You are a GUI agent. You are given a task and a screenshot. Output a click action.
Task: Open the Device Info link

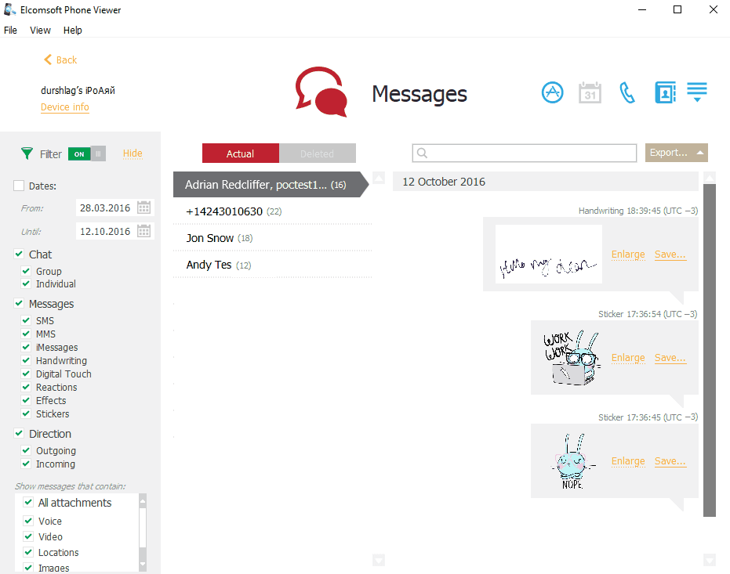(x=65, y=107)
